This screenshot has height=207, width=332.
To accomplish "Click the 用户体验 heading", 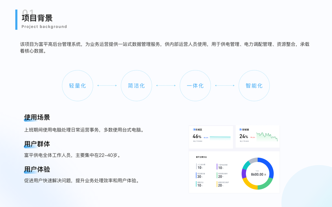I will coord(37,169).
